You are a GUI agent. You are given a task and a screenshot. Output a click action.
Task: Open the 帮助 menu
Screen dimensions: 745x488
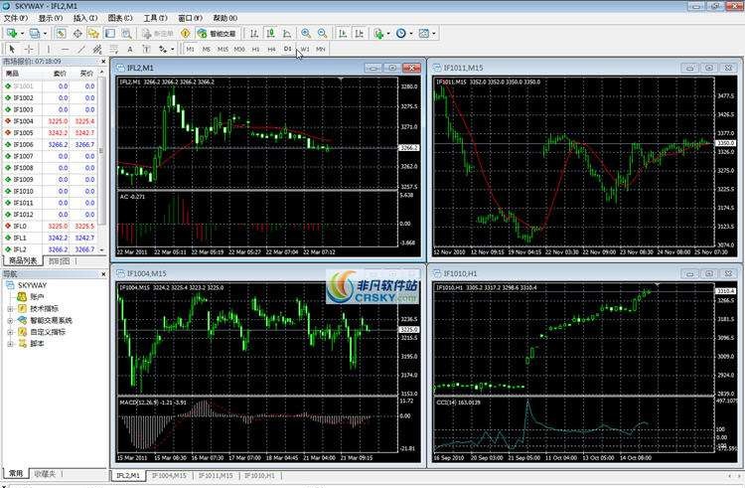tap(224, 18)
